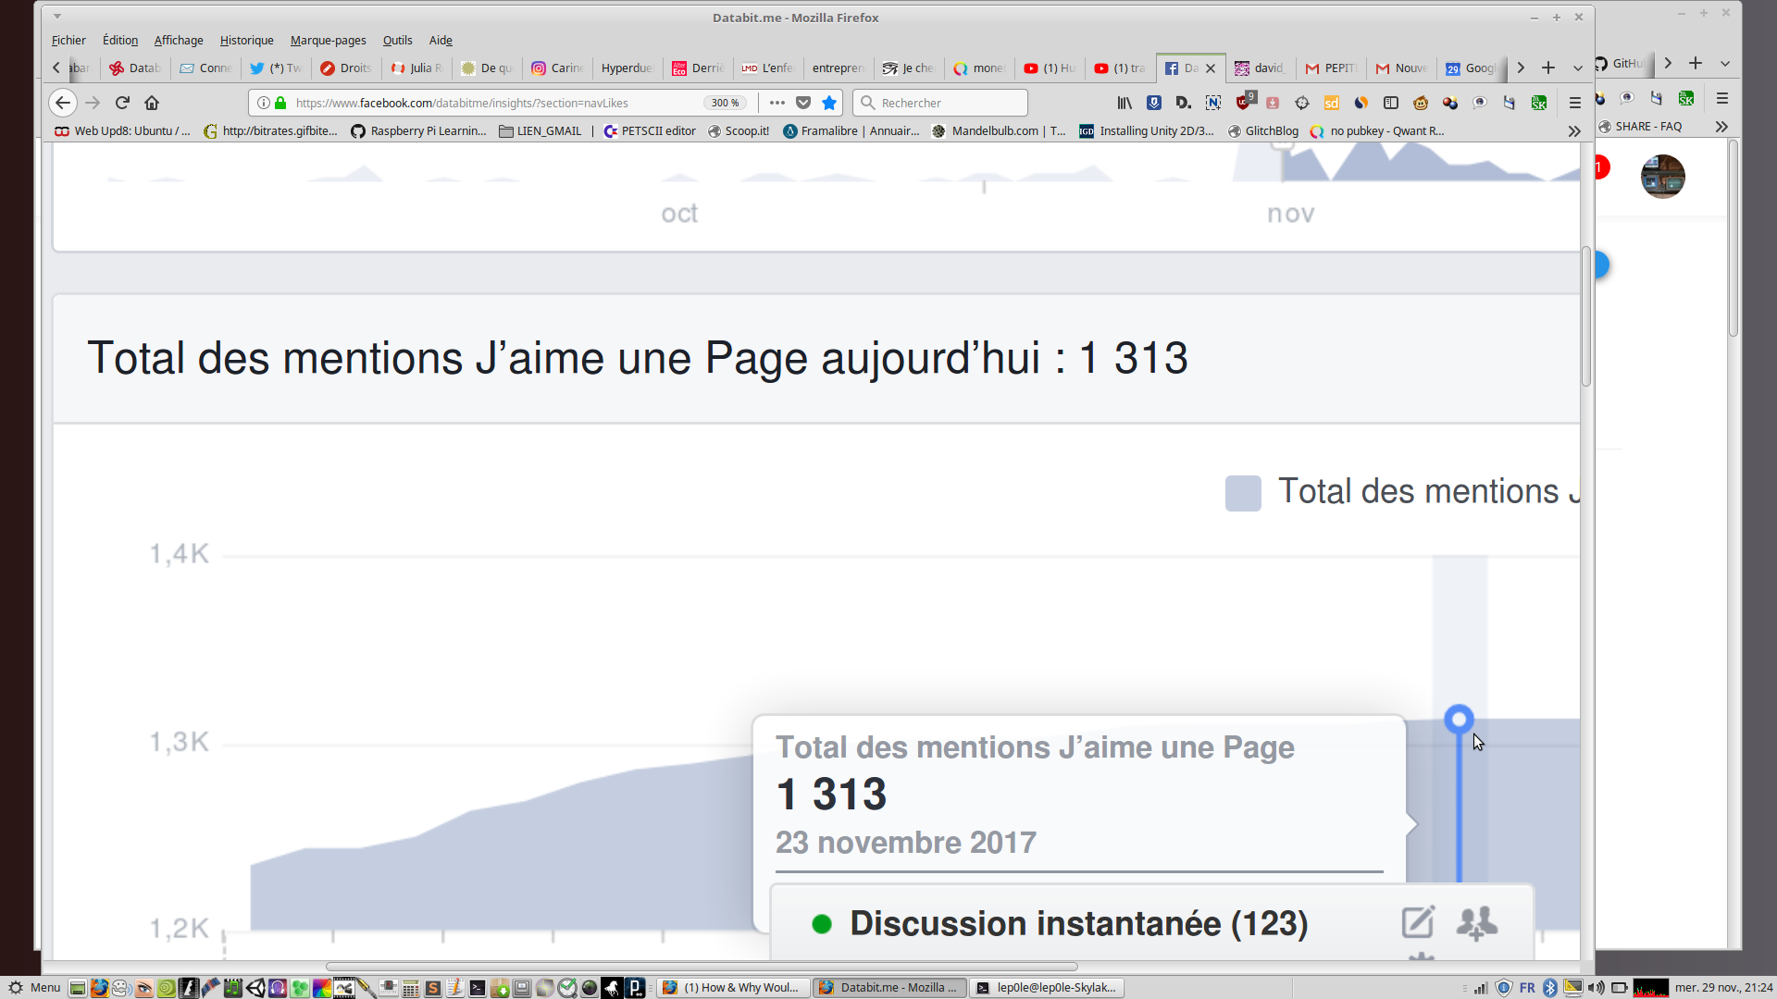1777x999 pixels.
Task: Expand the list all tabs arrow
Action: pyautogui.click(x=1578, y=68)
